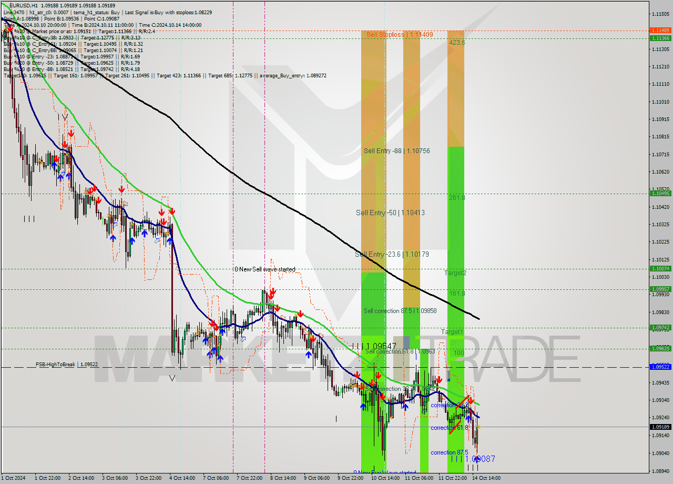Click the 'Sell correction 61.8 | 1.0963' label

coord(400,351)
